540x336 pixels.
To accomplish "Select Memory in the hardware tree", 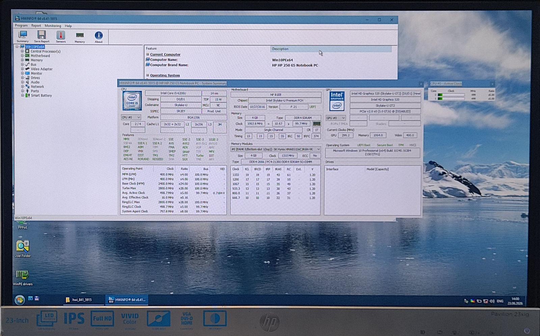I will (36, 60).
